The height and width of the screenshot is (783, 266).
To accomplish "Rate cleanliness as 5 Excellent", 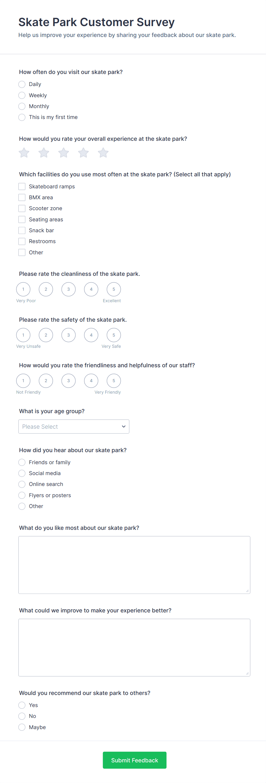I will (x=114, y=289).
